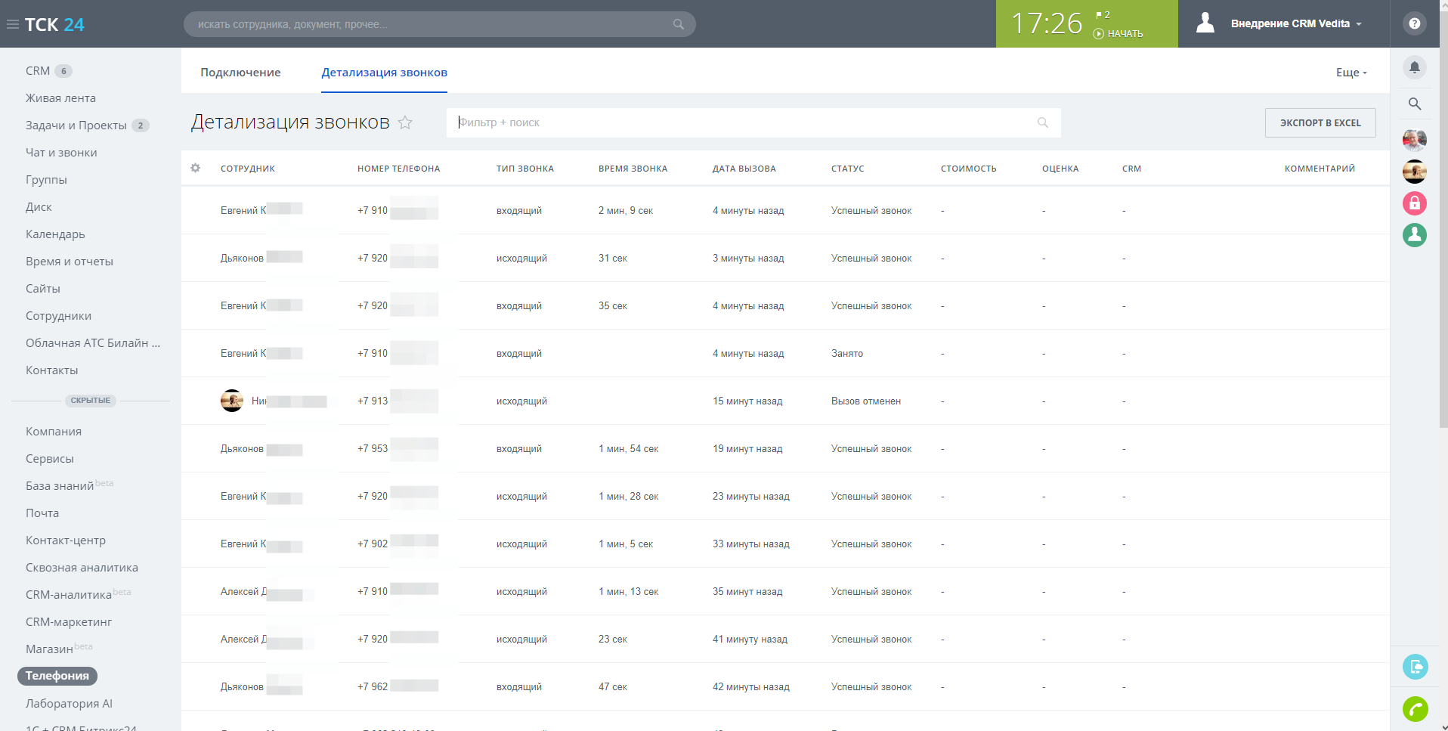
Task: Click the pink lock icon in sidebar
Action: [x=1414, y=203]
